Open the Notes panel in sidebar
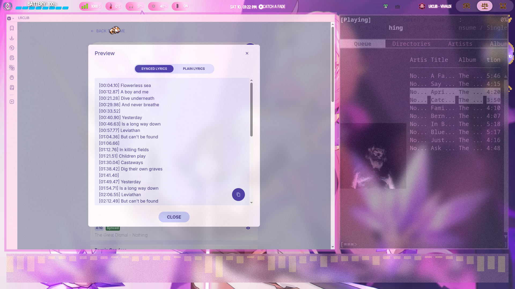This screenshot has width=515, height=289. point(12,58)
